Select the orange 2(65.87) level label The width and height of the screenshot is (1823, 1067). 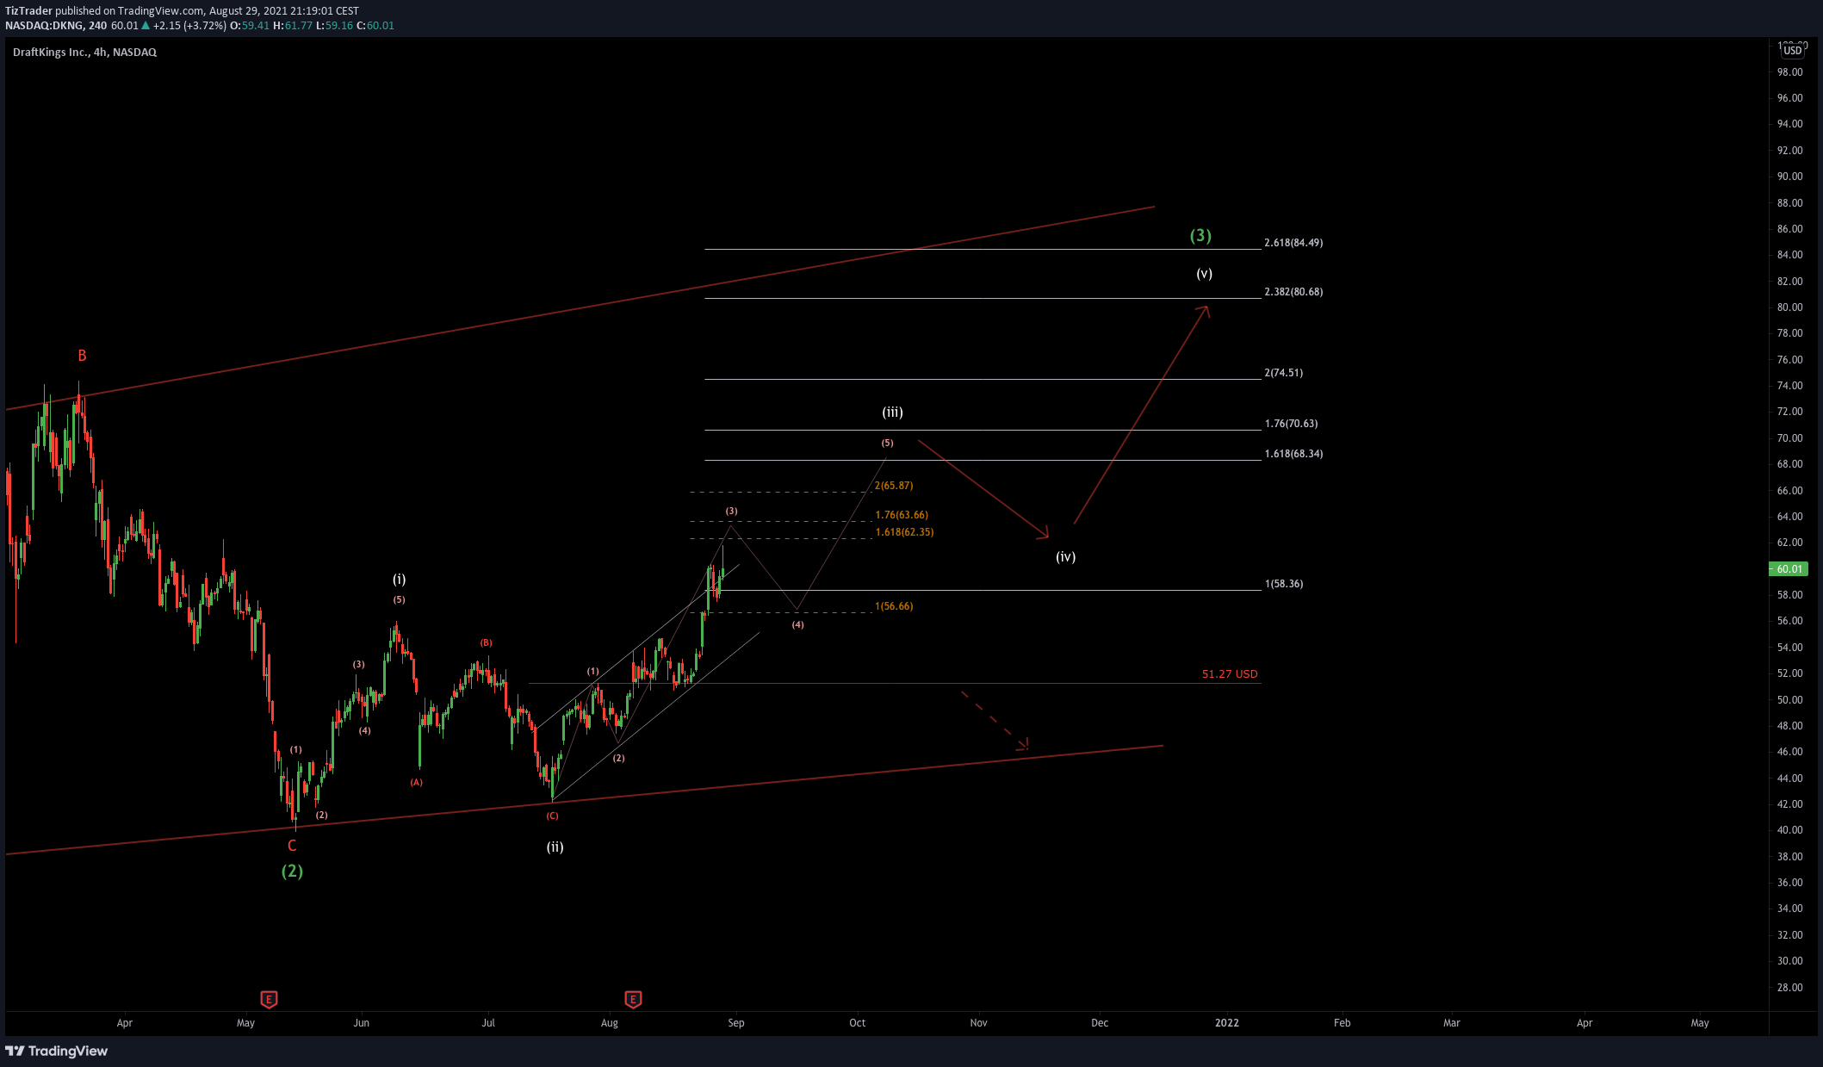(894, 486)
